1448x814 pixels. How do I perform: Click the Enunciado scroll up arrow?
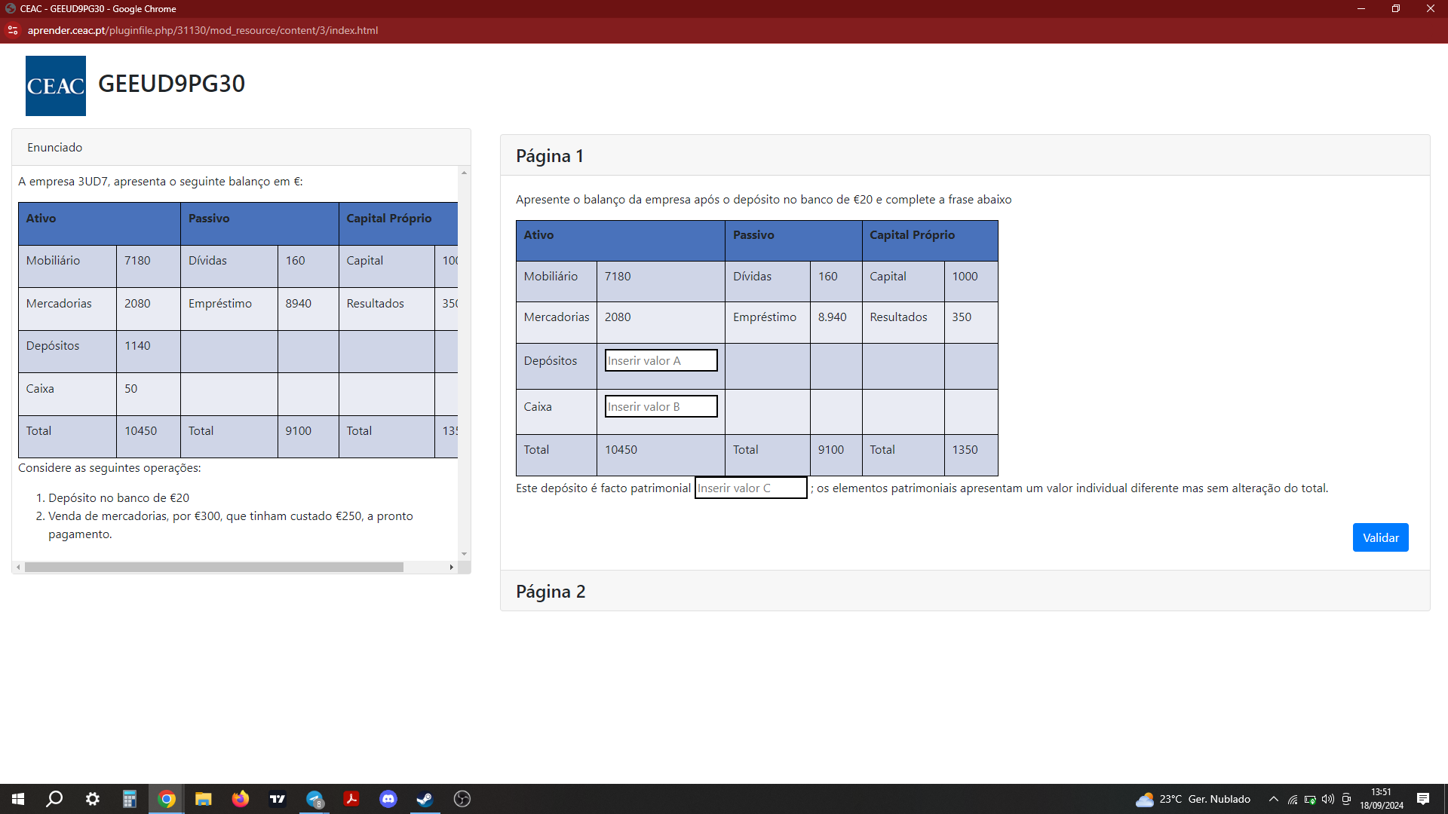464,173
